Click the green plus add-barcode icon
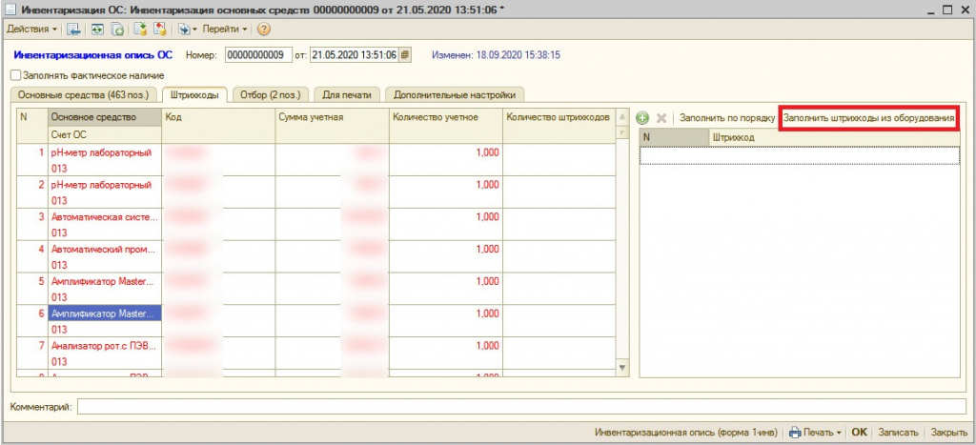 click(643, 118)
